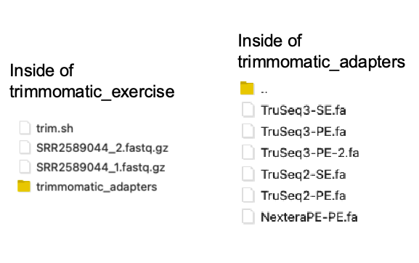Select the TruSeq3-PE-2.fa file name
The width and height of the screenshot is (419, 263).
coord(310,153)
